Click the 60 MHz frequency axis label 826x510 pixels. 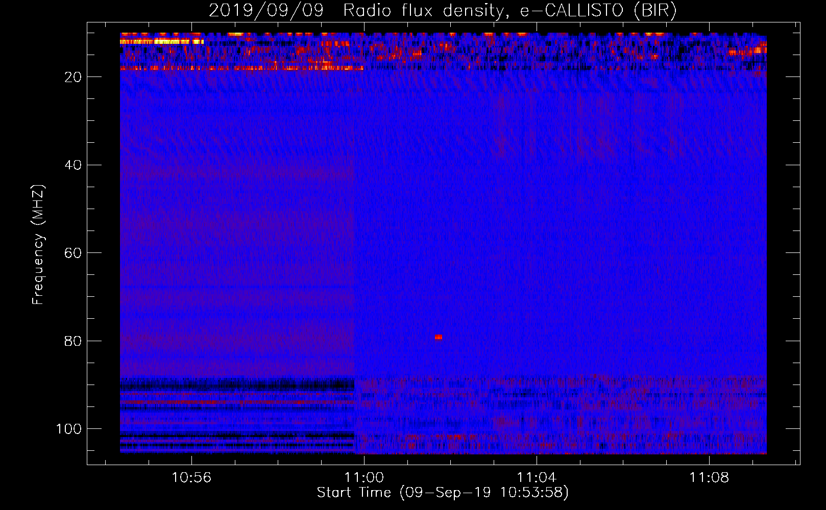pyautogui.click(x=74, y=253)
